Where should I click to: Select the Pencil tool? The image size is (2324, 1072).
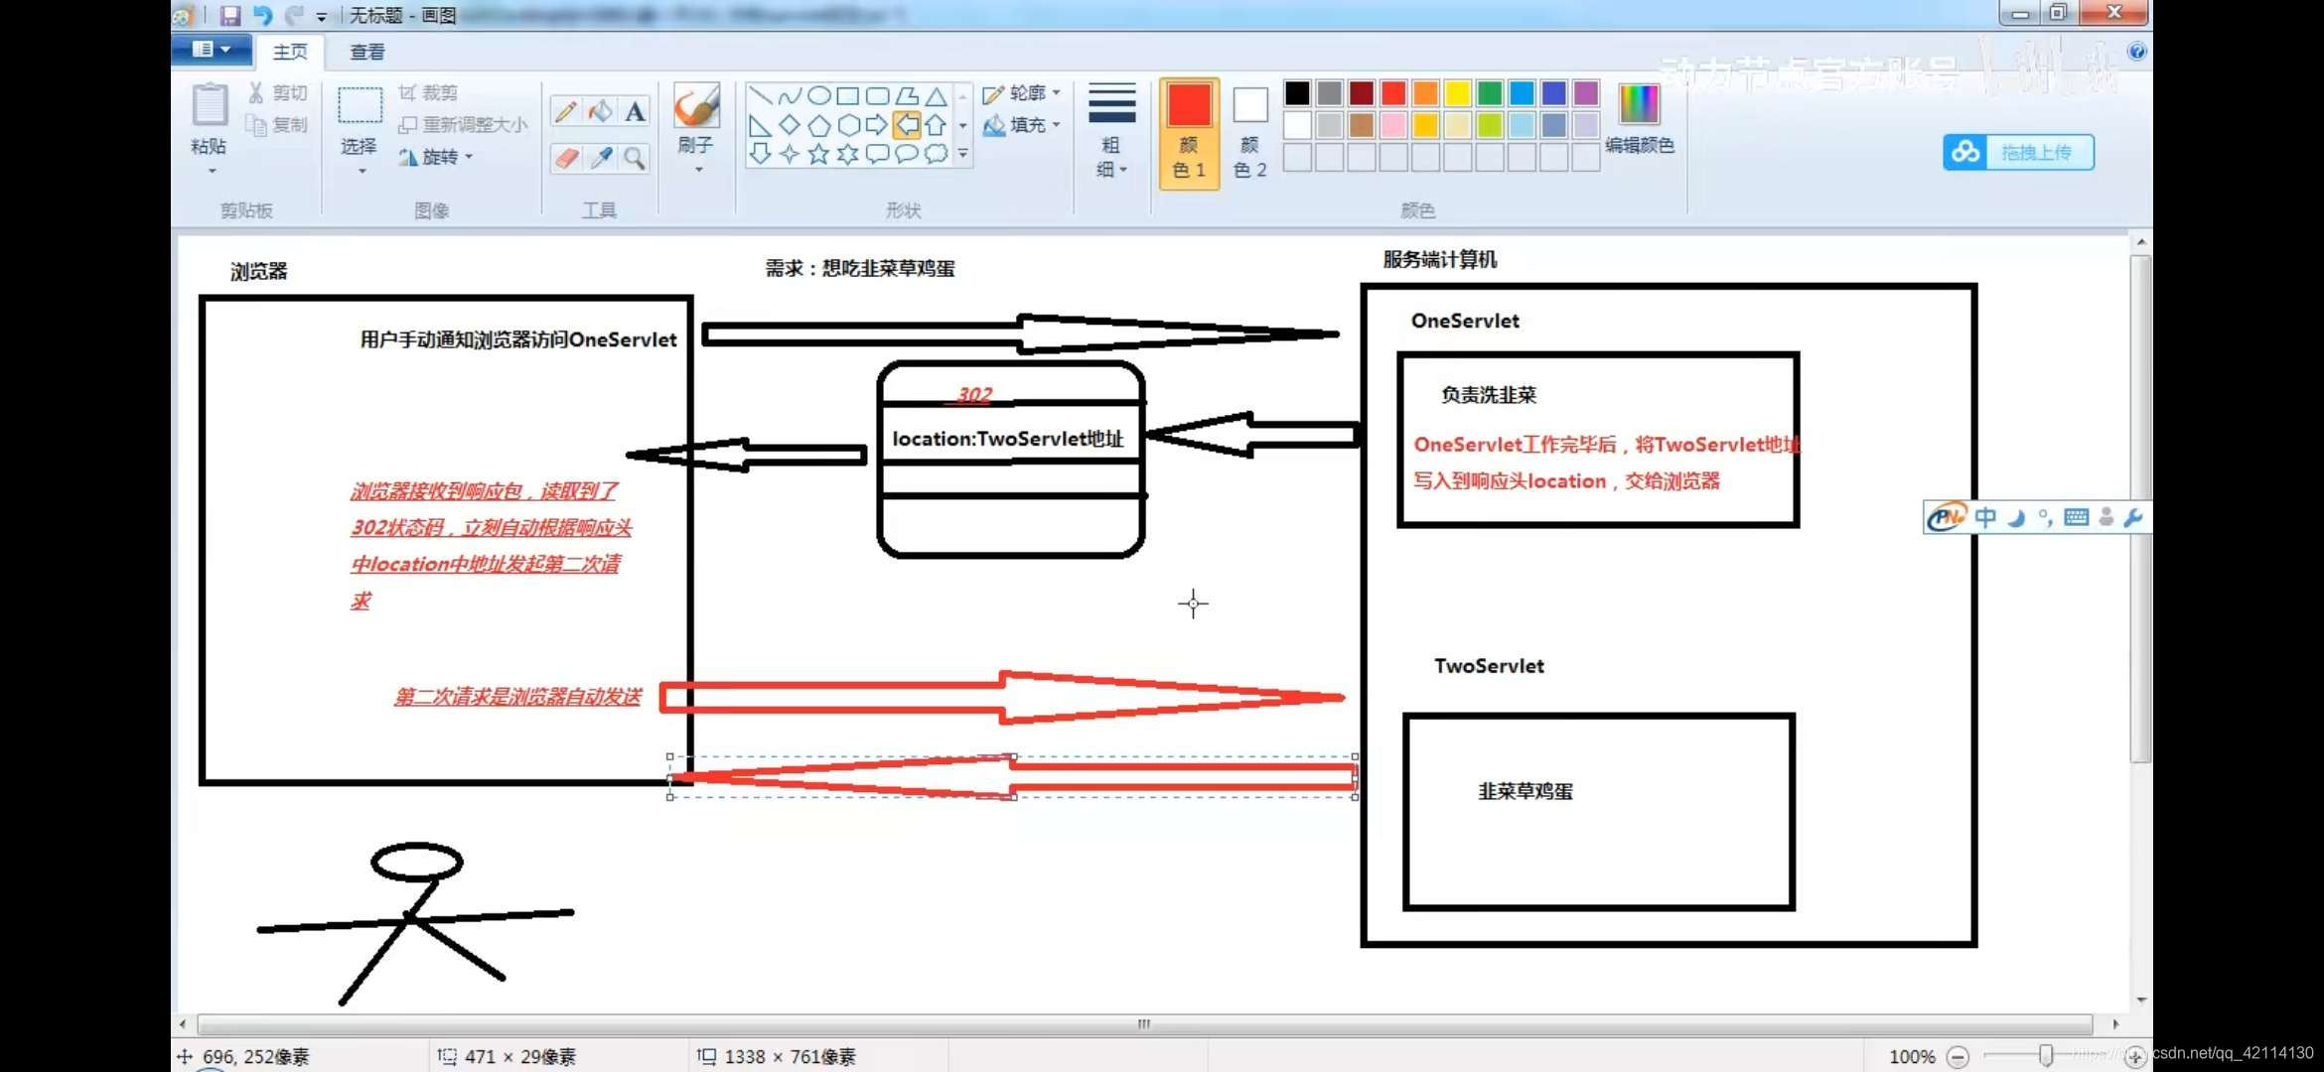(x=566, y=111)
